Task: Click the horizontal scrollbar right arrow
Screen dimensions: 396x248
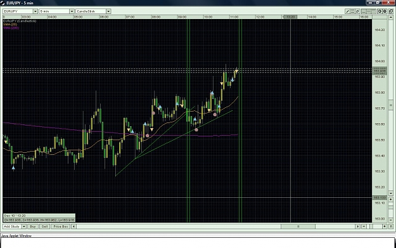Action: 357,226
